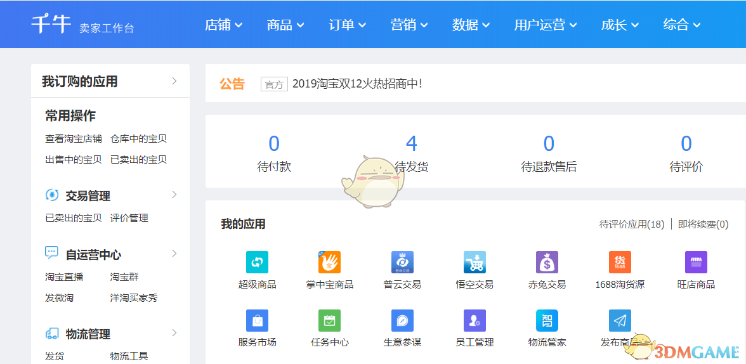Screen dimensions: 746x364
Task: Open the 店铺 dropdown menu
Action: coord(223,25)
